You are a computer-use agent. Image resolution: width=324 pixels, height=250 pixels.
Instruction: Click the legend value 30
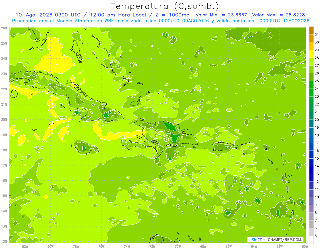(x=317, y=42)
